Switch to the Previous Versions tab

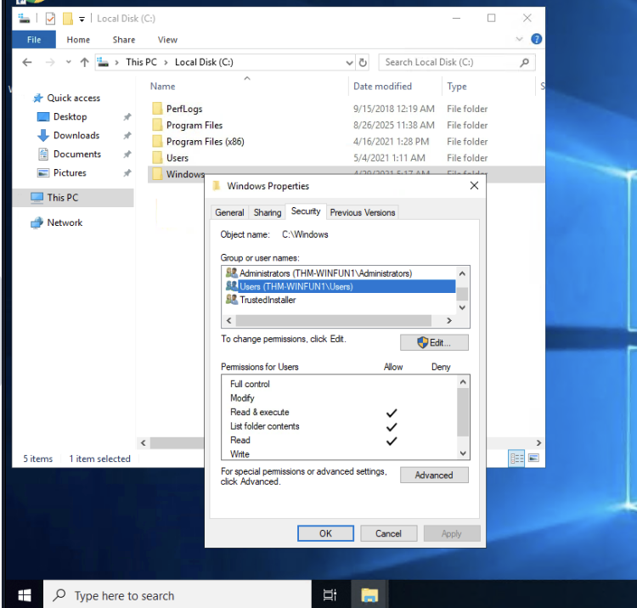(x=363, y=212)
